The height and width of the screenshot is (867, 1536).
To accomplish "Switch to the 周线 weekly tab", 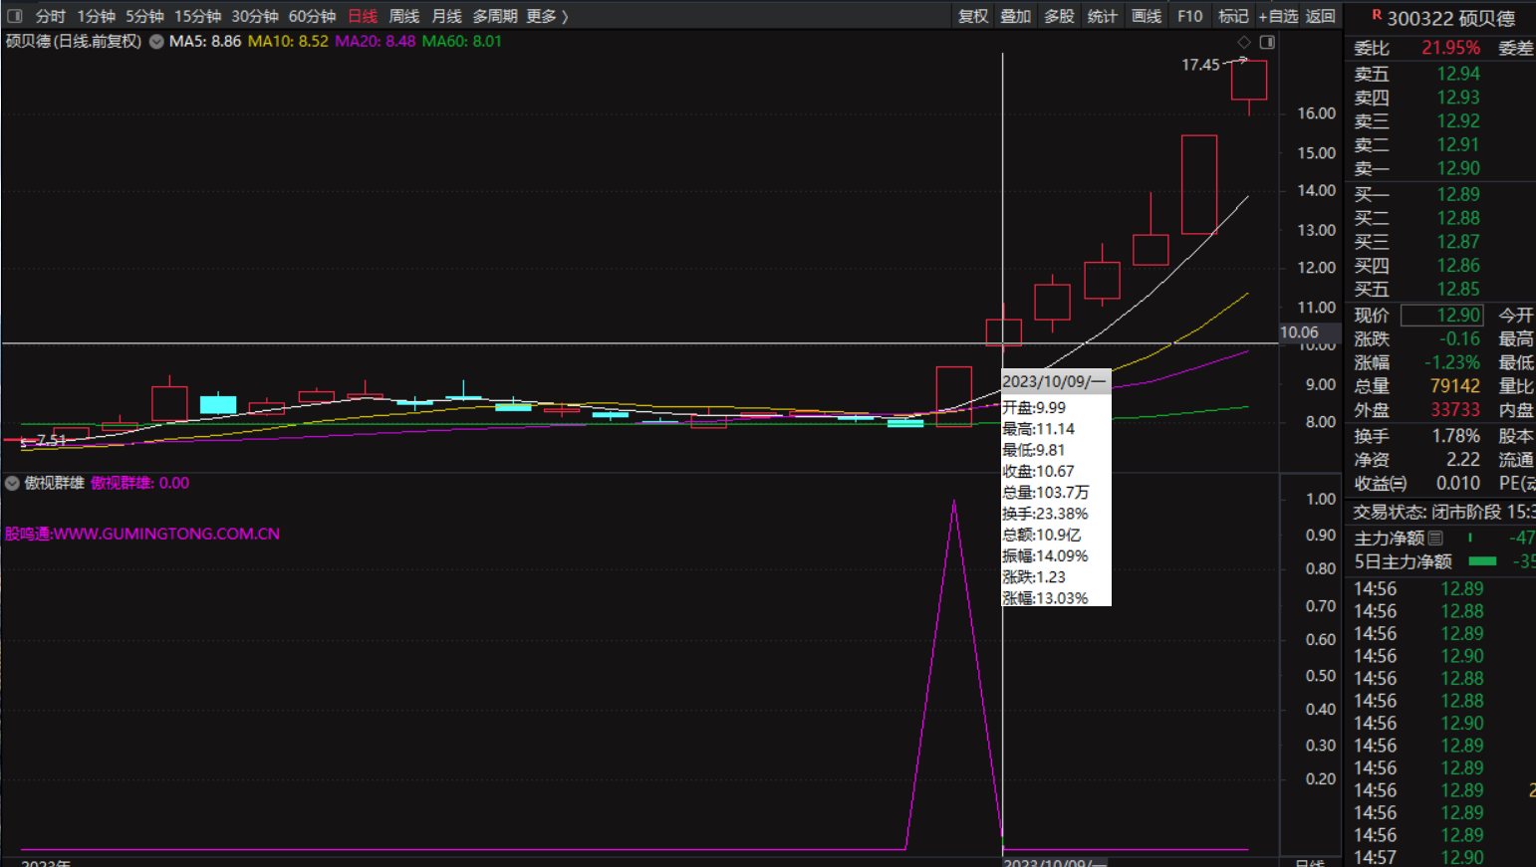I will tap(403, 16).
